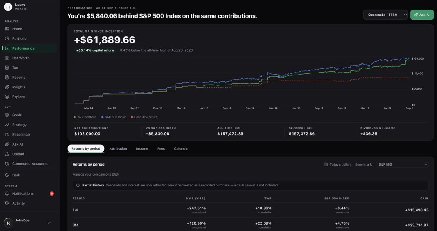Open Home via its sidebar icon
This screenshot has height=231, width=437.
coord(7,29)
